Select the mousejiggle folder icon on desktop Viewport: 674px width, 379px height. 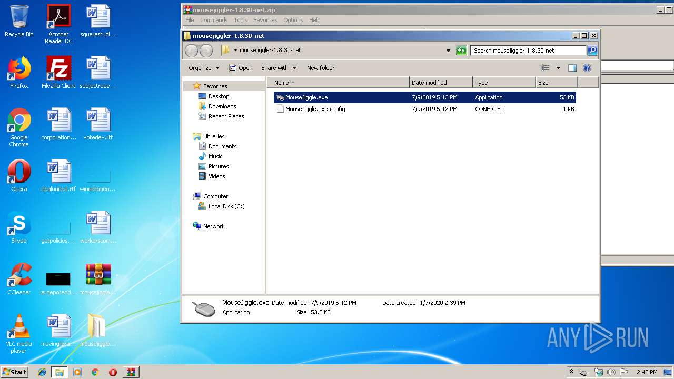click(x=98, y=331)
